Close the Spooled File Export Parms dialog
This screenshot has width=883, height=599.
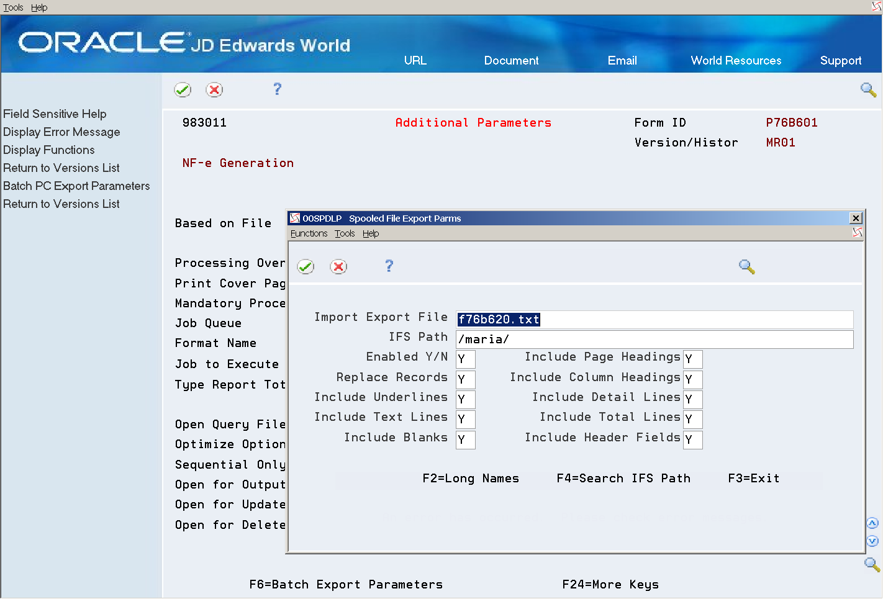(856, 218)
